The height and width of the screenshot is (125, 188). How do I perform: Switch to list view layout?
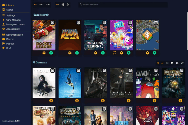pos(167,63)
